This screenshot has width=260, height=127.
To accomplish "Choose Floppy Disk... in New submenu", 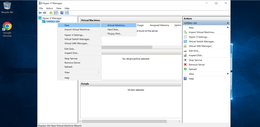I will point(119,34).
